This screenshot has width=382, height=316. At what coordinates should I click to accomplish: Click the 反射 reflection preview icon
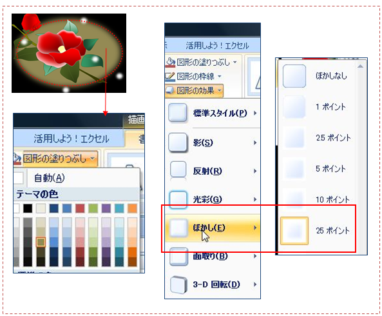(x=178, y=171)
